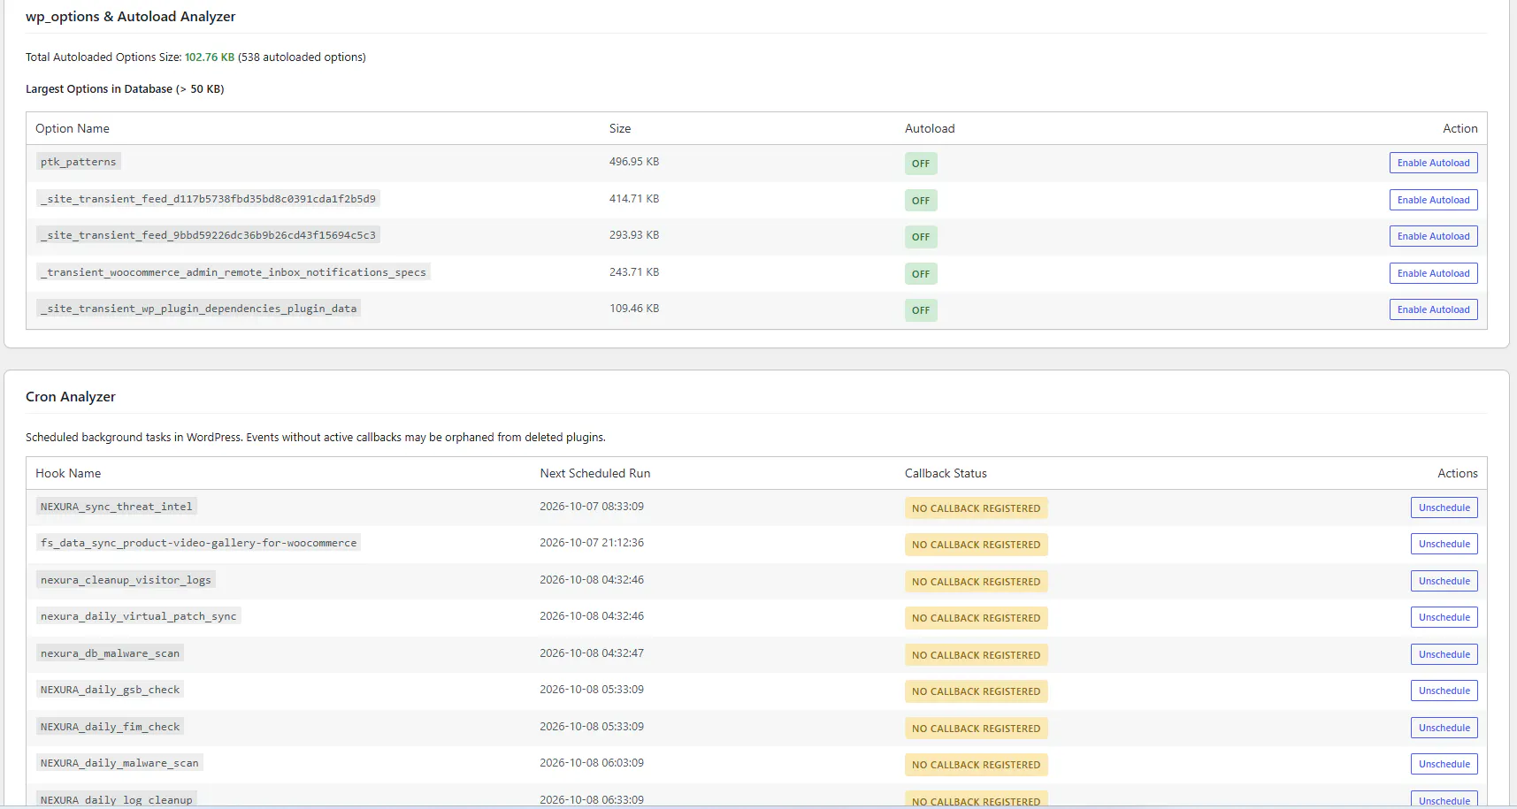
Task: Click the 414.71 KB size value
Action: (634, 199)
